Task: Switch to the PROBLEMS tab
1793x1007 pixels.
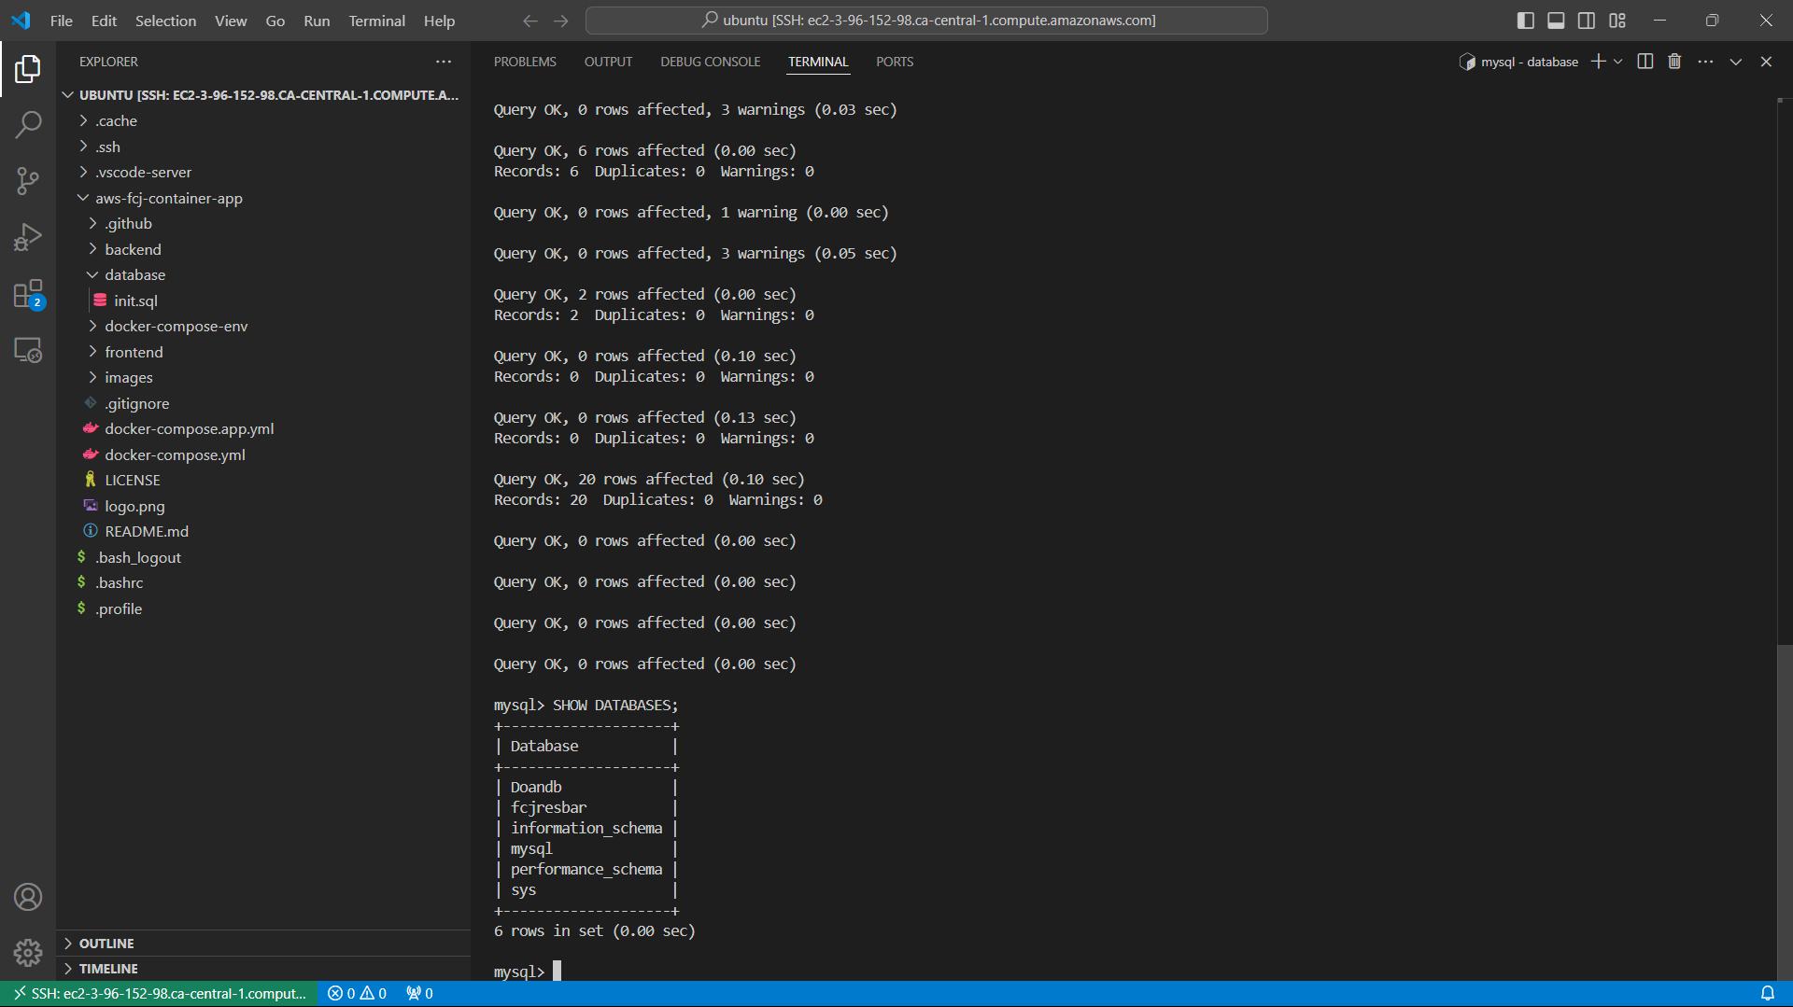Action: (x=525, y=62)
